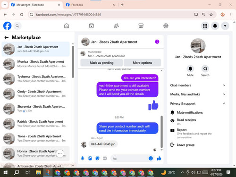Click More options button
Image resolution: width=236 pixels, height=177 pixels.
point(143,63)
